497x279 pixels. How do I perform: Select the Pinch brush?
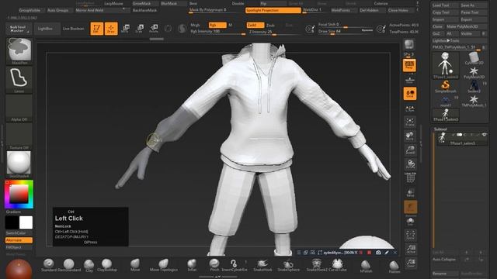click(x=214, y=265)
